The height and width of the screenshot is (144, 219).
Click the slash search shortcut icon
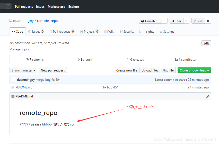tap(8, 6)
